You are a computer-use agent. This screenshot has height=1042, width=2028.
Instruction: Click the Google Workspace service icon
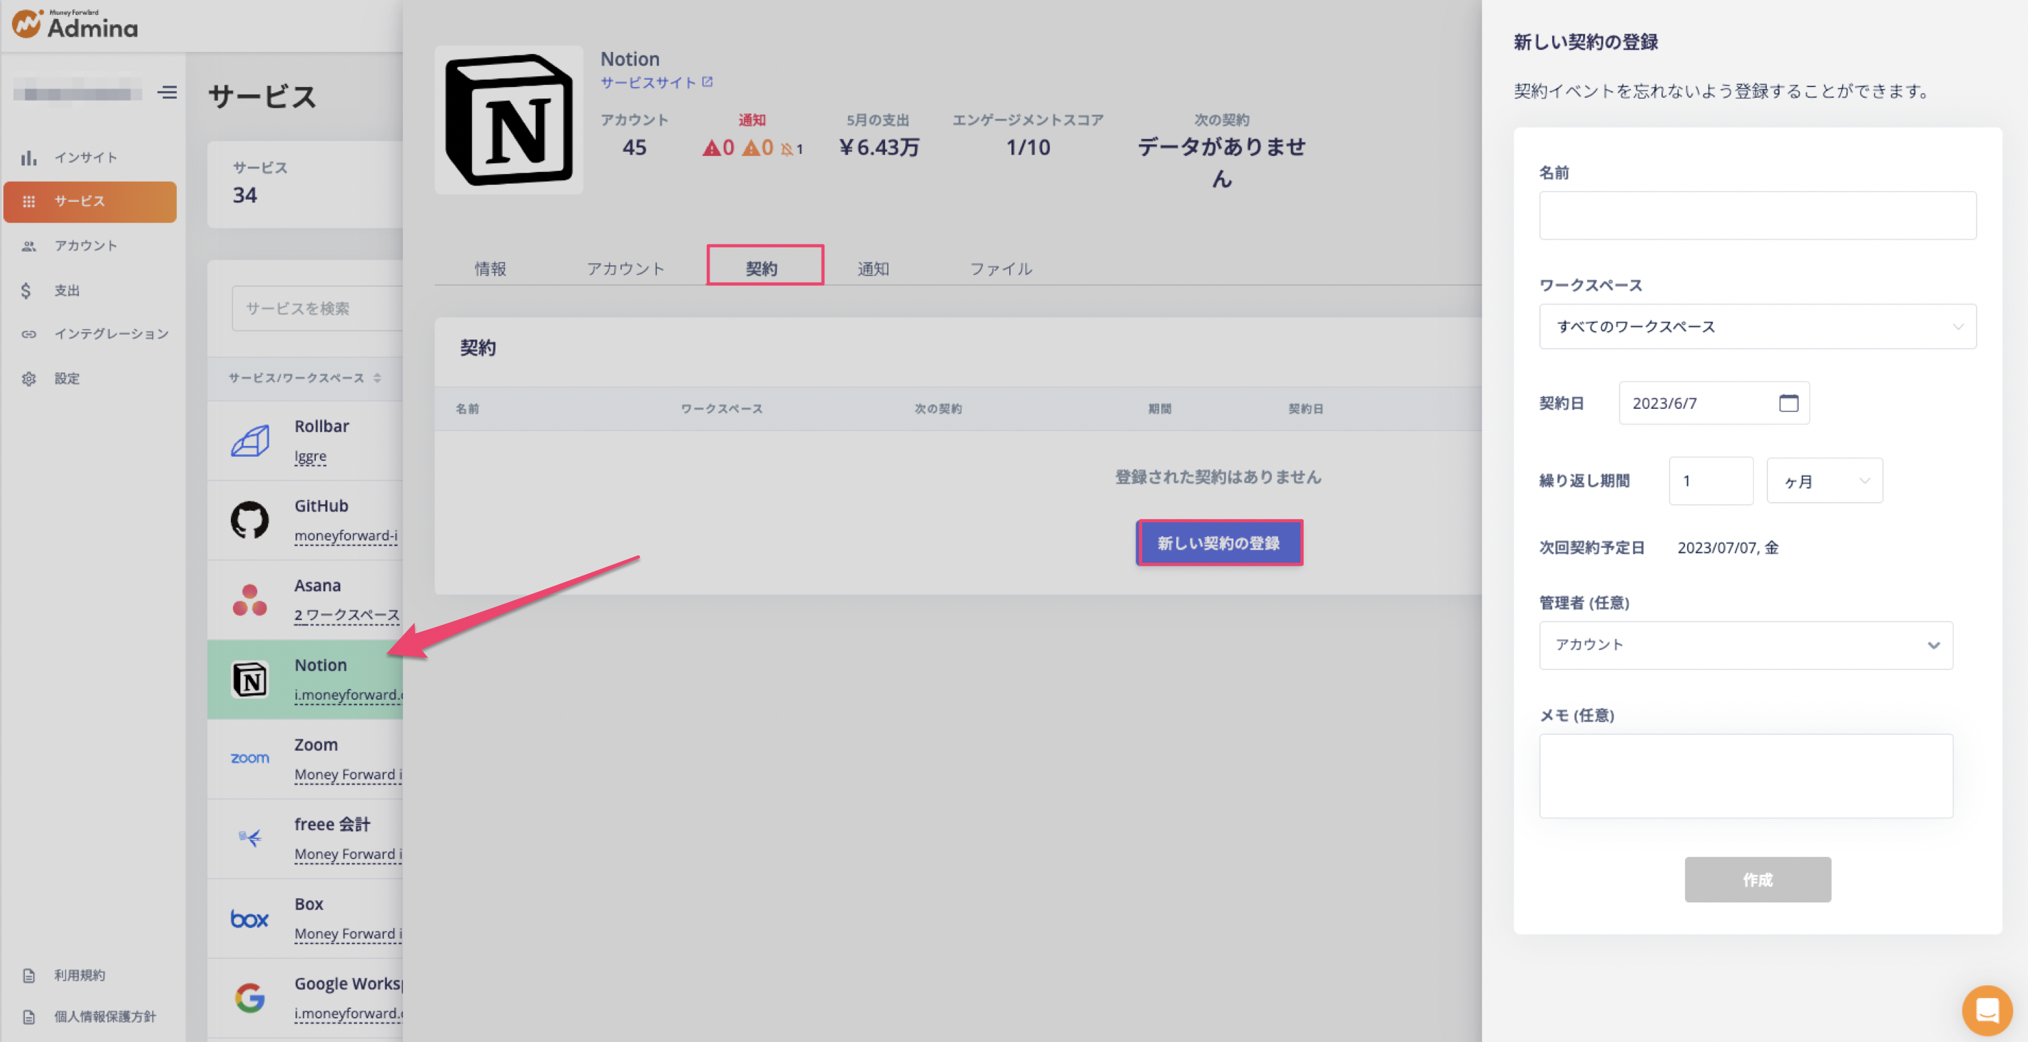coord(250,998)
